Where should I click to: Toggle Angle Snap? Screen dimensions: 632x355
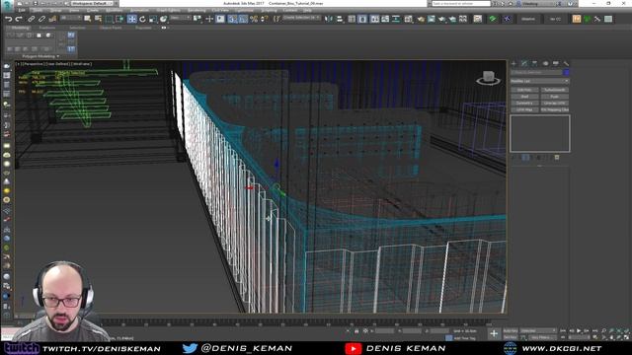click(243, 19)
